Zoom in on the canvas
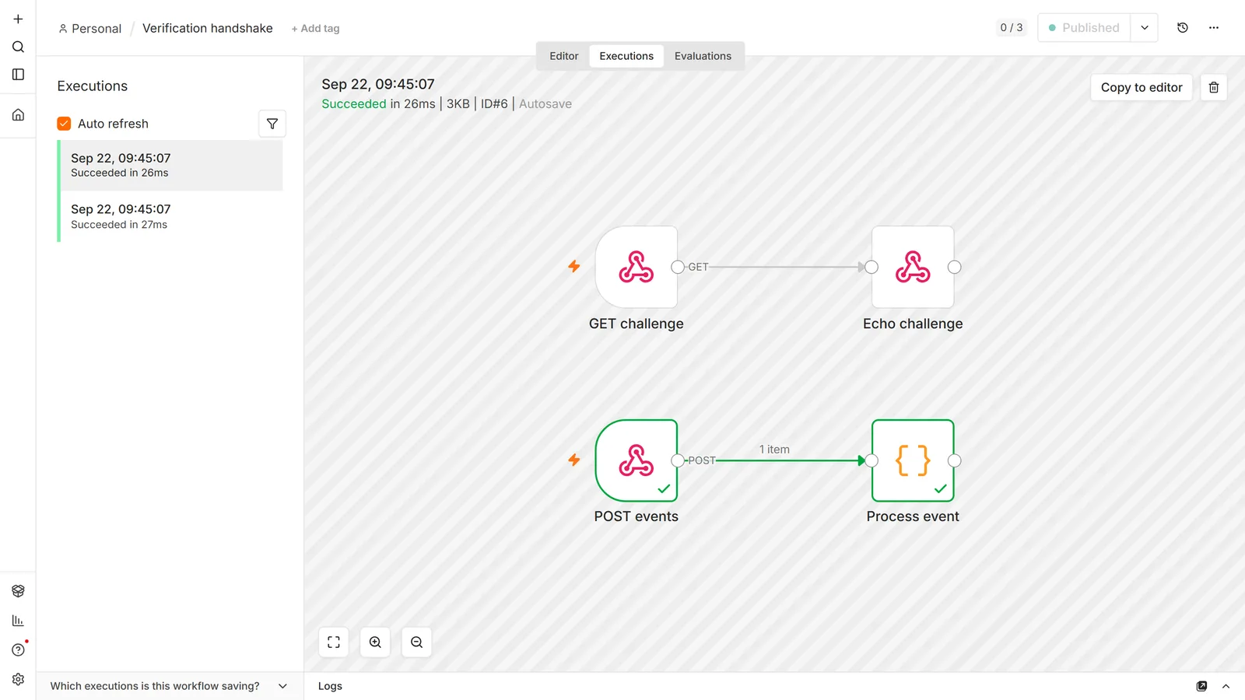 coord(375,642)
